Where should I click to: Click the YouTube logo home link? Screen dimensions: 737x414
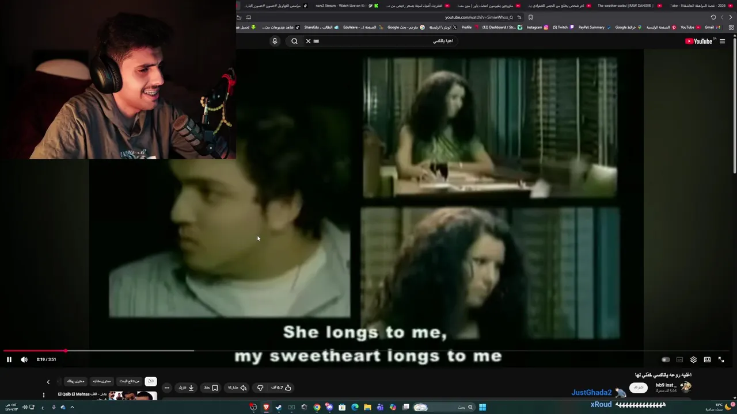coord(699,41)
